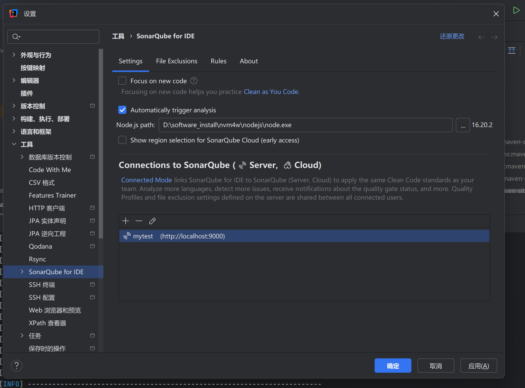Click the 还原更改 link
Image resolution: width=525 pixels, height=388 pixels.
pos(452,36)
